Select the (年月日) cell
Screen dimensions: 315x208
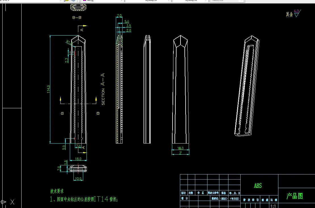(235, 198)
